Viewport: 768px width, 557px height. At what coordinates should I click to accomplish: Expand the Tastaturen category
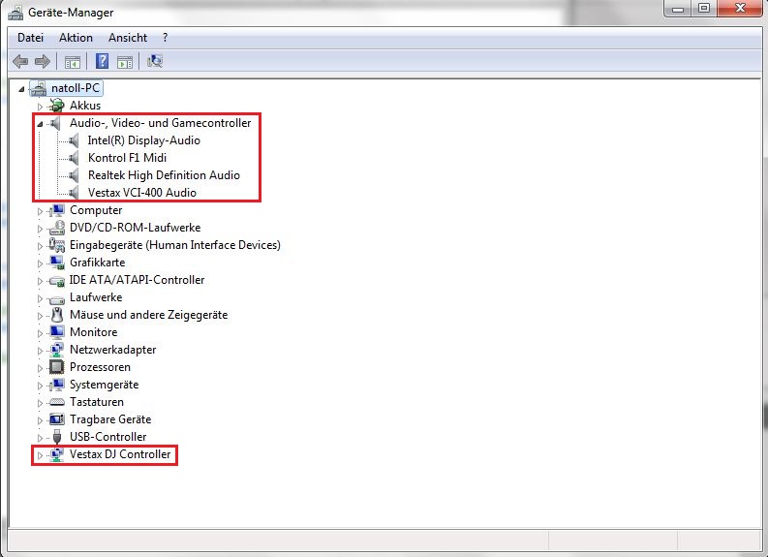tap(40, 403)
